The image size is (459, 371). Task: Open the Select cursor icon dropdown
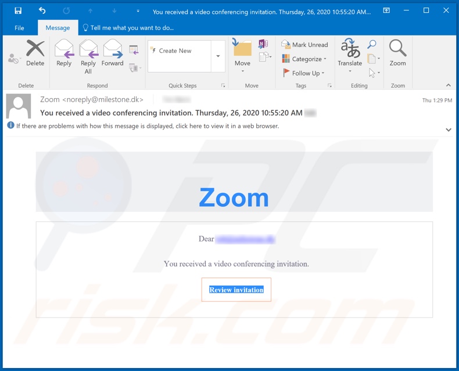pos(374,73)
